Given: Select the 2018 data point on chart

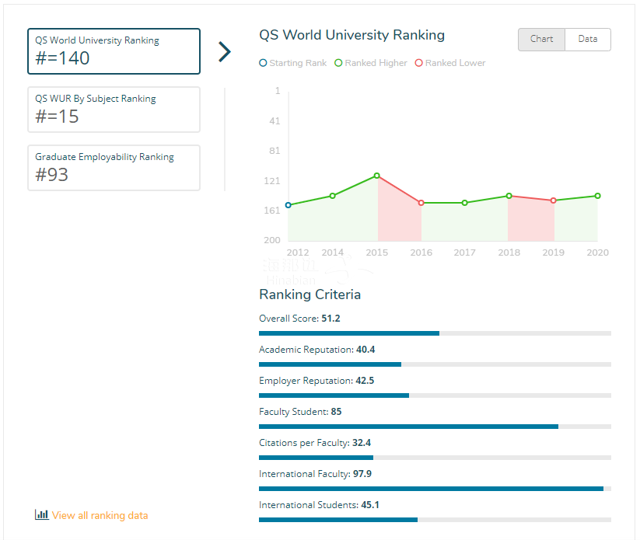Looking at the screenshot, I should tap(509, 196).
